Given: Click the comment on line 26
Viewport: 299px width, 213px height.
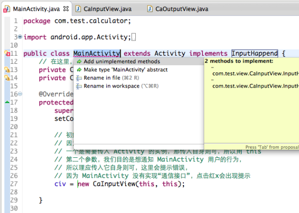Looking at the screenshot, I should coord(152,176).
